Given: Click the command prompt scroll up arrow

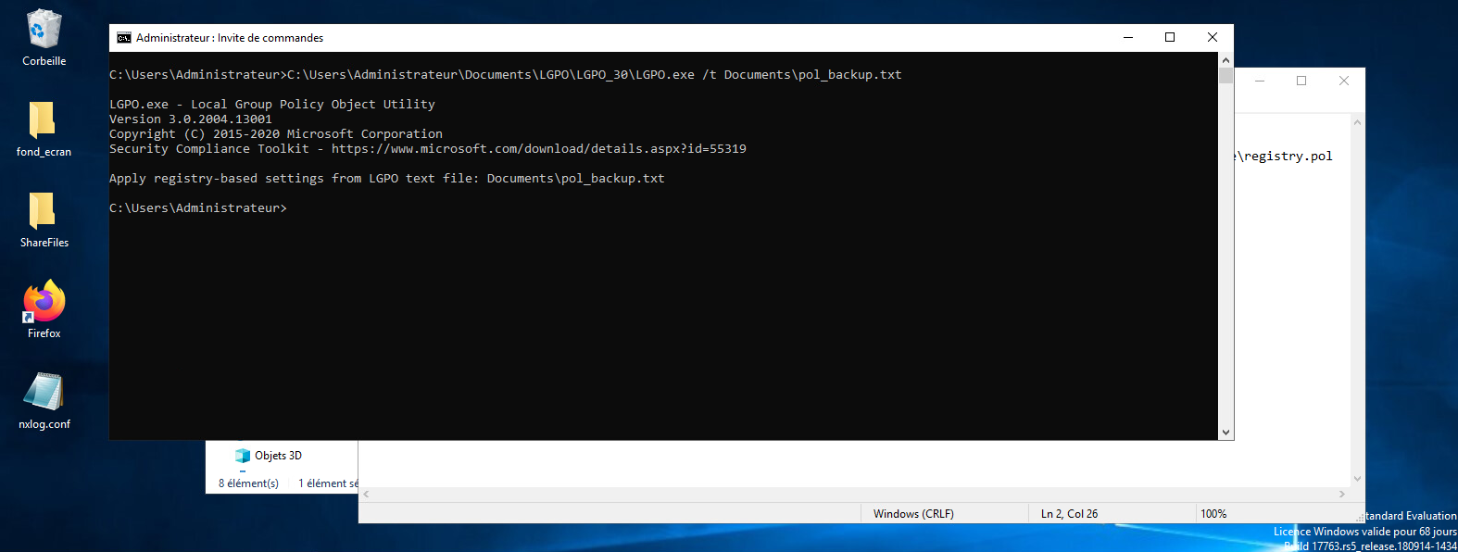Looking at the screenshot, I should 1225,60.
